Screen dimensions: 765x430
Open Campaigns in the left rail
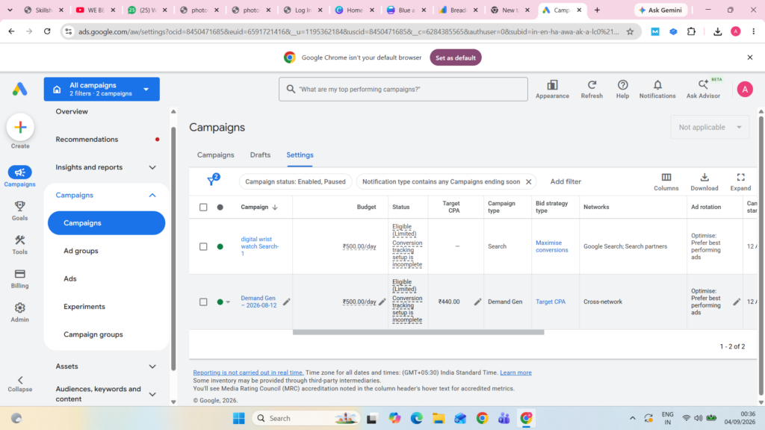20,176
